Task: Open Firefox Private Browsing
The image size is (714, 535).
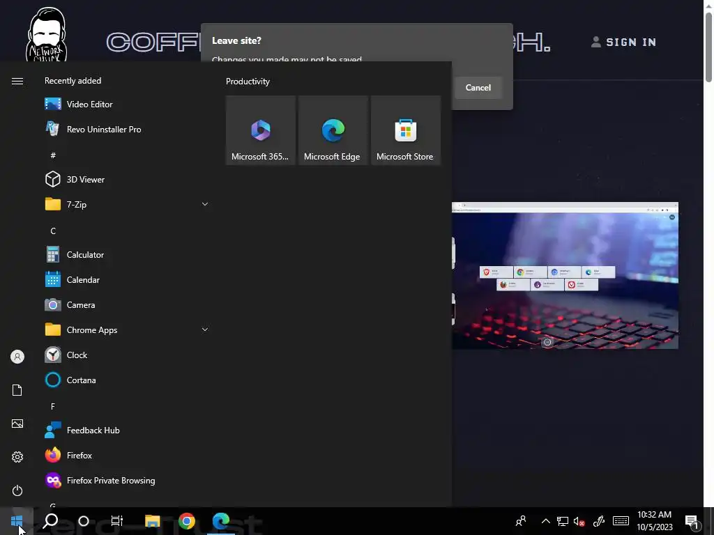Action: 127,481
